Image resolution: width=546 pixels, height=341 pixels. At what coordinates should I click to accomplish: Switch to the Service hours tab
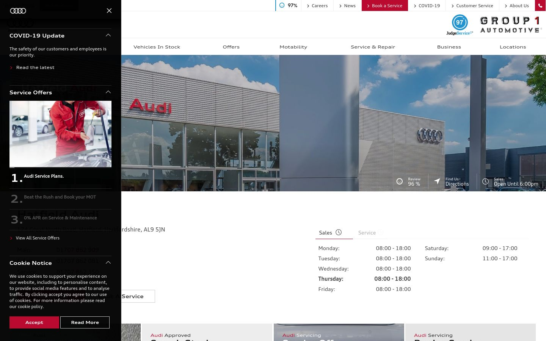click(367, 233)
